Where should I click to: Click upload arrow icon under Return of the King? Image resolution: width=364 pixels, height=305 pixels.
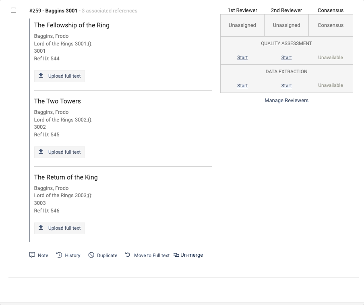pyautogui.click(x=41, y=227)
